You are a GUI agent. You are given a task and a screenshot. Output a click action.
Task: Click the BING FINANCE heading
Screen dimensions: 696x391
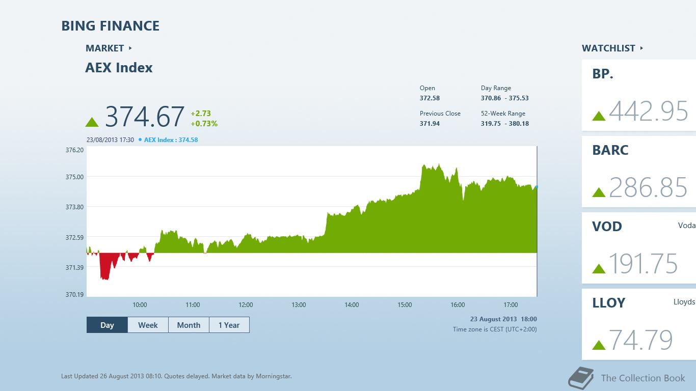(x=111, y=26)
